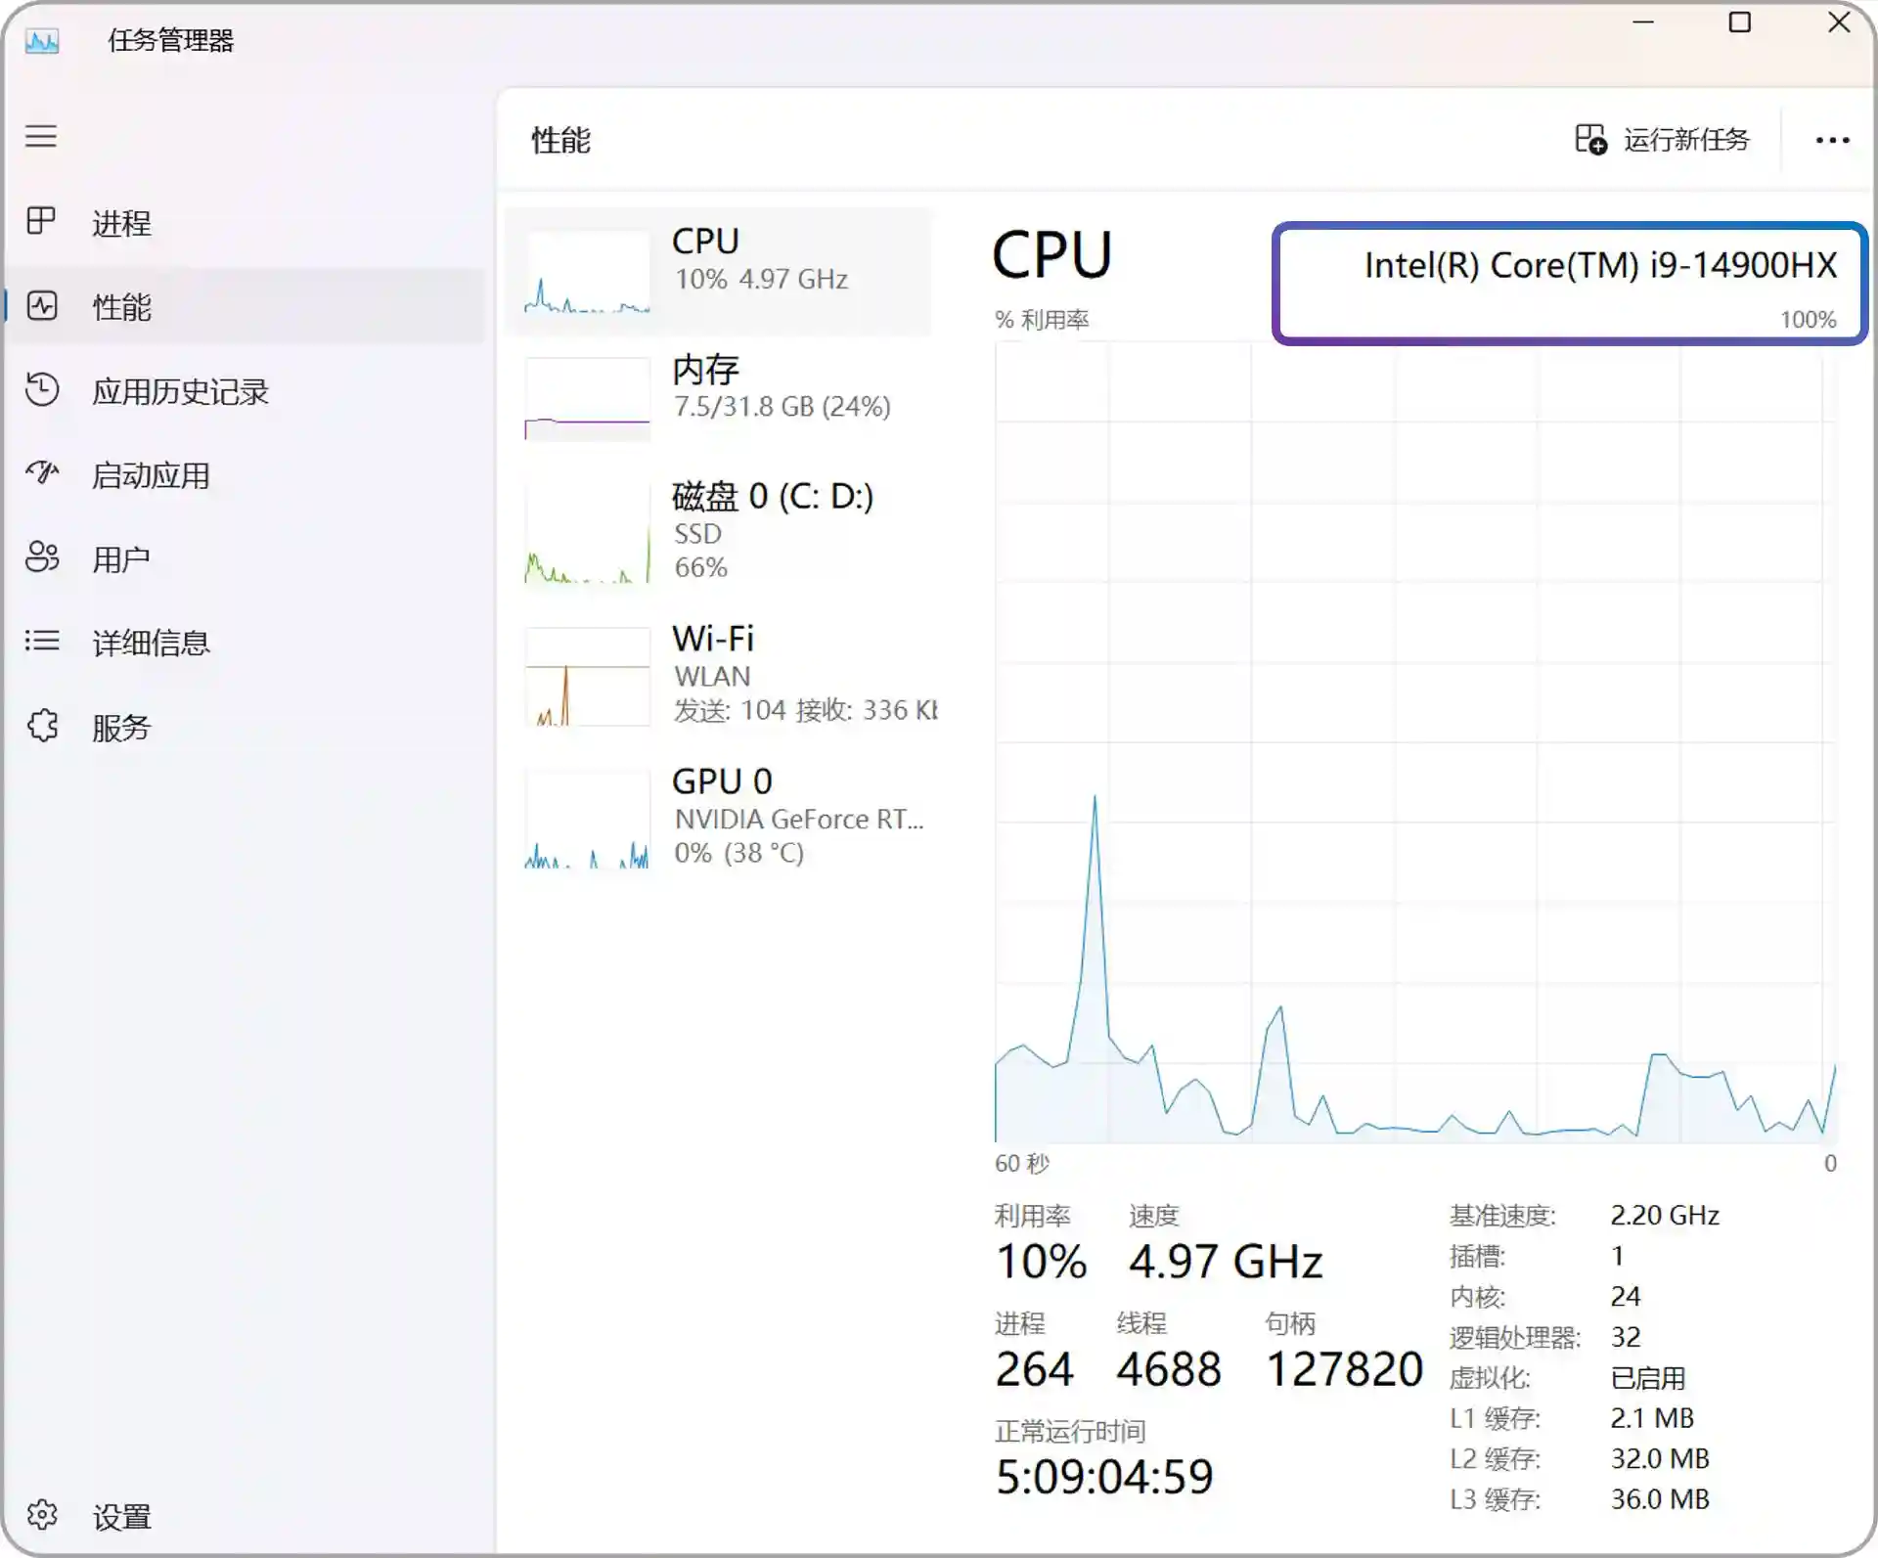Open the 启动应用 startup icon
This screenshot has width=1878, height=1558.
[x=41, y=473]
